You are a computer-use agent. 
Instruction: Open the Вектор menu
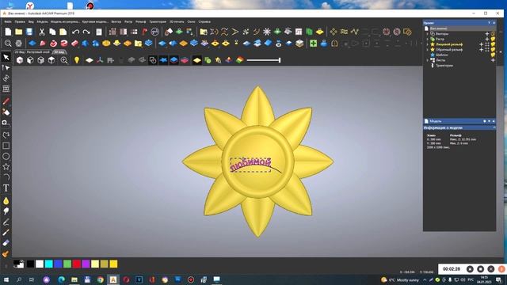click(x=116, y=21)
